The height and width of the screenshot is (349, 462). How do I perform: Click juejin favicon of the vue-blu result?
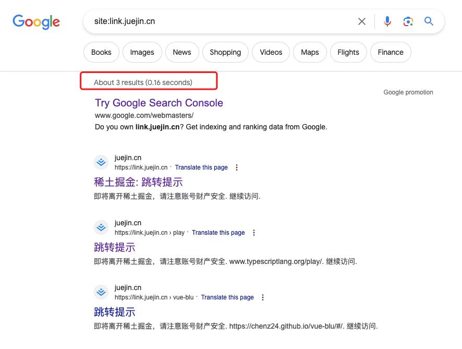101,292
